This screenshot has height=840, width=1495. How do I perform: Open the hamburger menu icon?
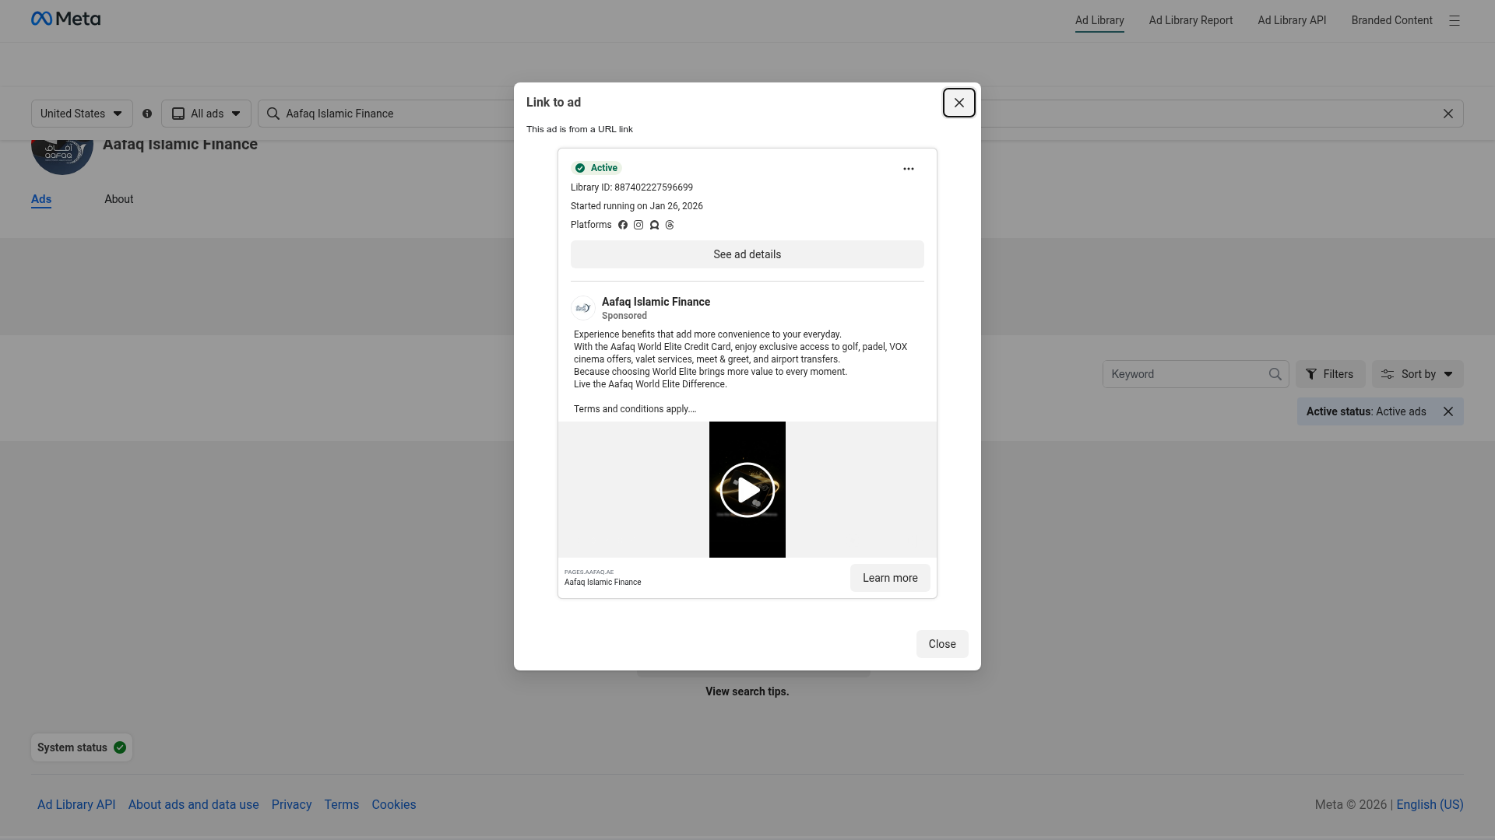point(1454,21)
